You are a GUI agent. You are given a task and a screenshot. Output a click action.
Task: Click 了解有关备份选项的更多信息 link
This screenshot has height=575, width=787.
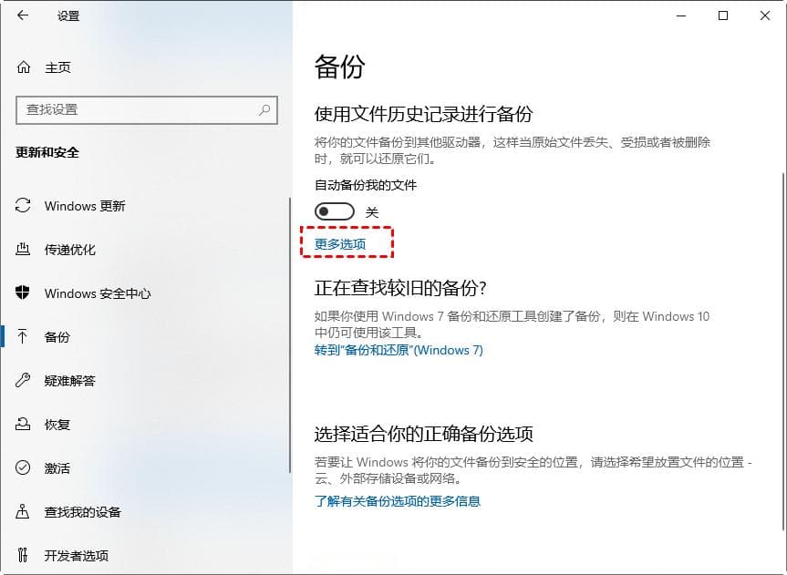point(398,501)
